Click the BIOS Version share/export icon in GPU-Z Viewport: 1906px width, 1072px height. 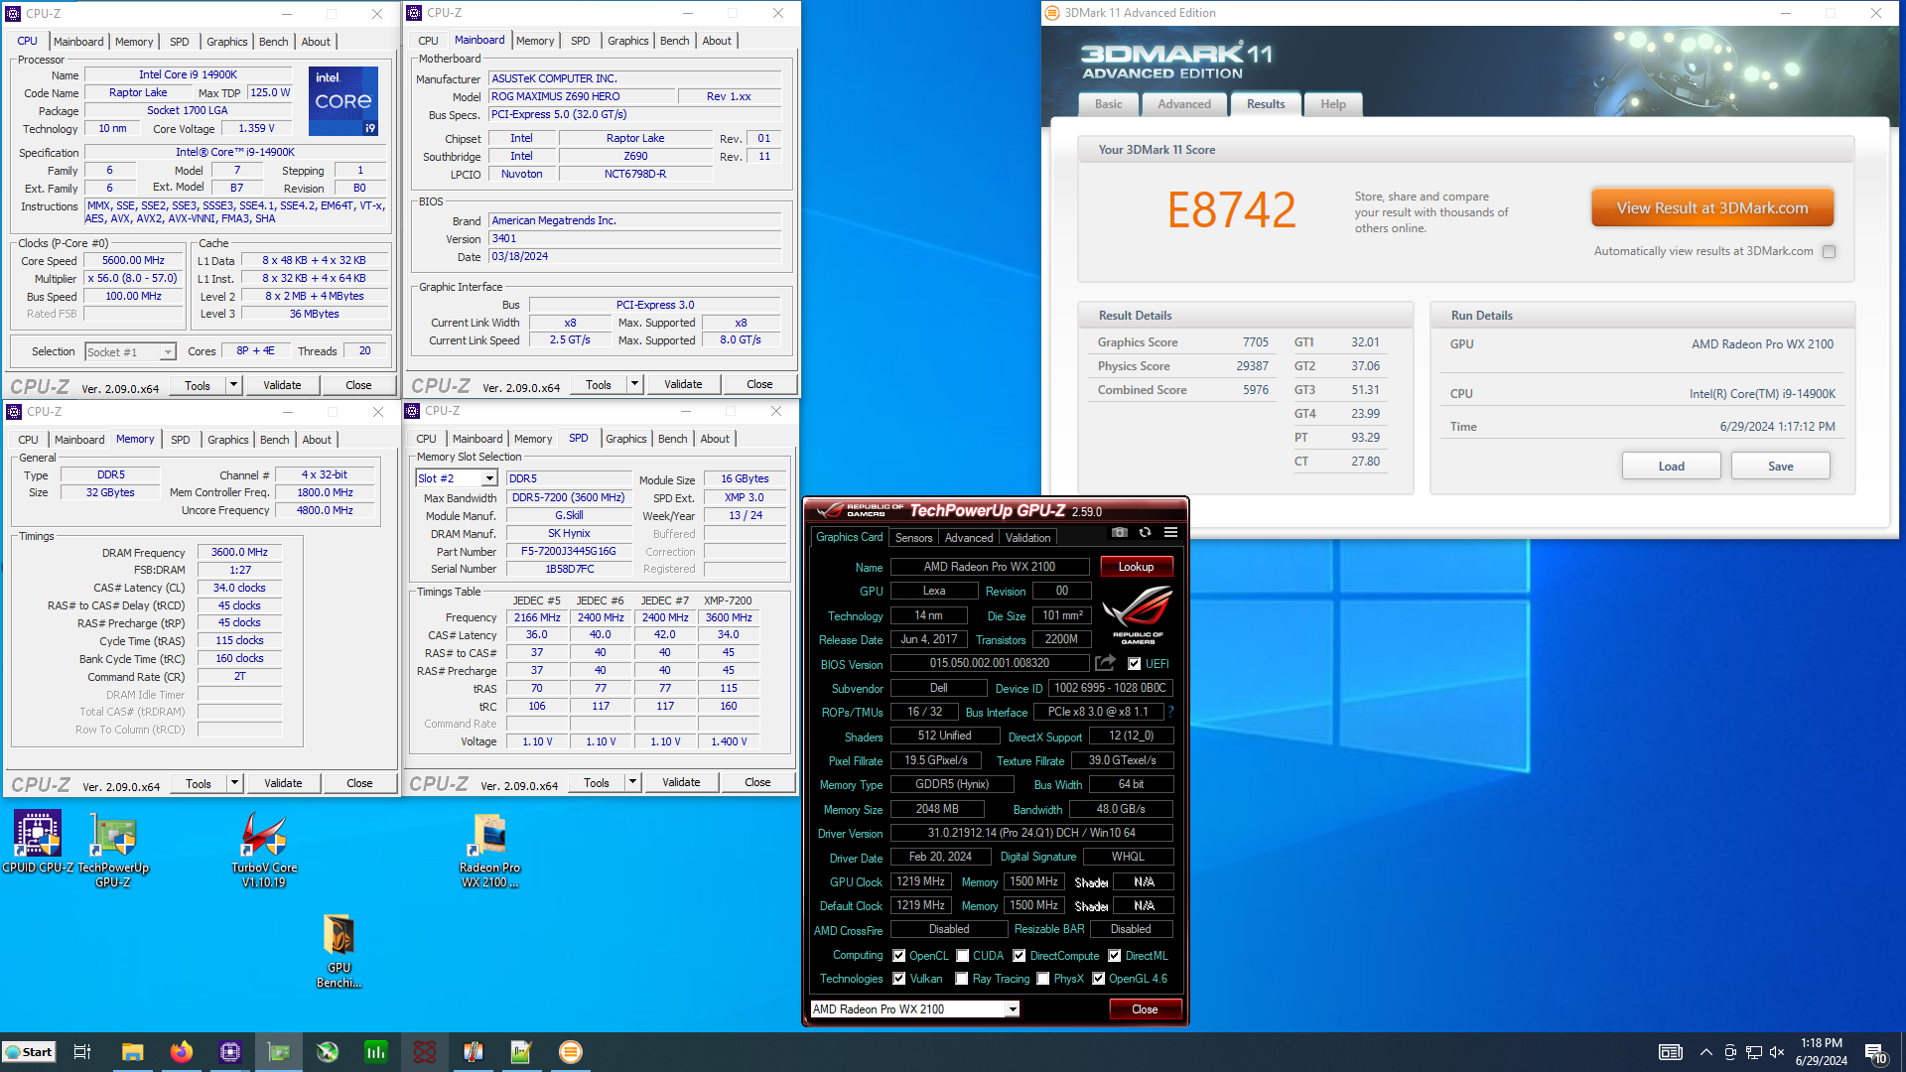pos(1105,663)
